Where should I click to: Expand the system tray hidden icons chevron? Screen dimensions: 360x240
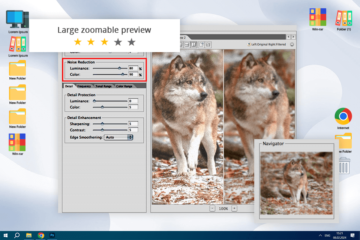[x=320, y=235]
